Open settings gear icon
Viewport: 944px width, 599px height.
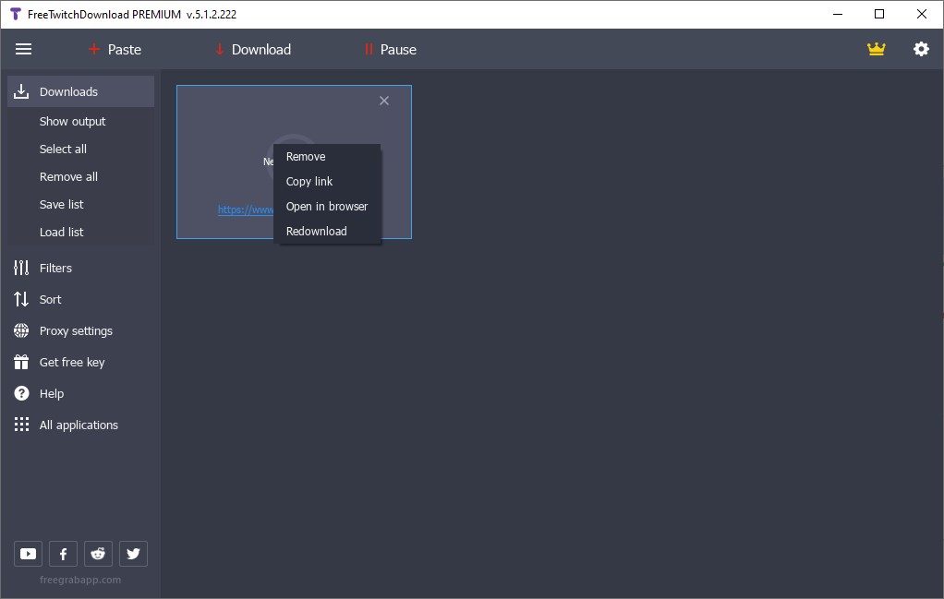coord(921,49)
